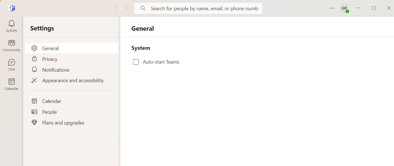Open Calendar settings label
Image resolution: width=394 pixels, height=166 pixels.
[52, 101]
